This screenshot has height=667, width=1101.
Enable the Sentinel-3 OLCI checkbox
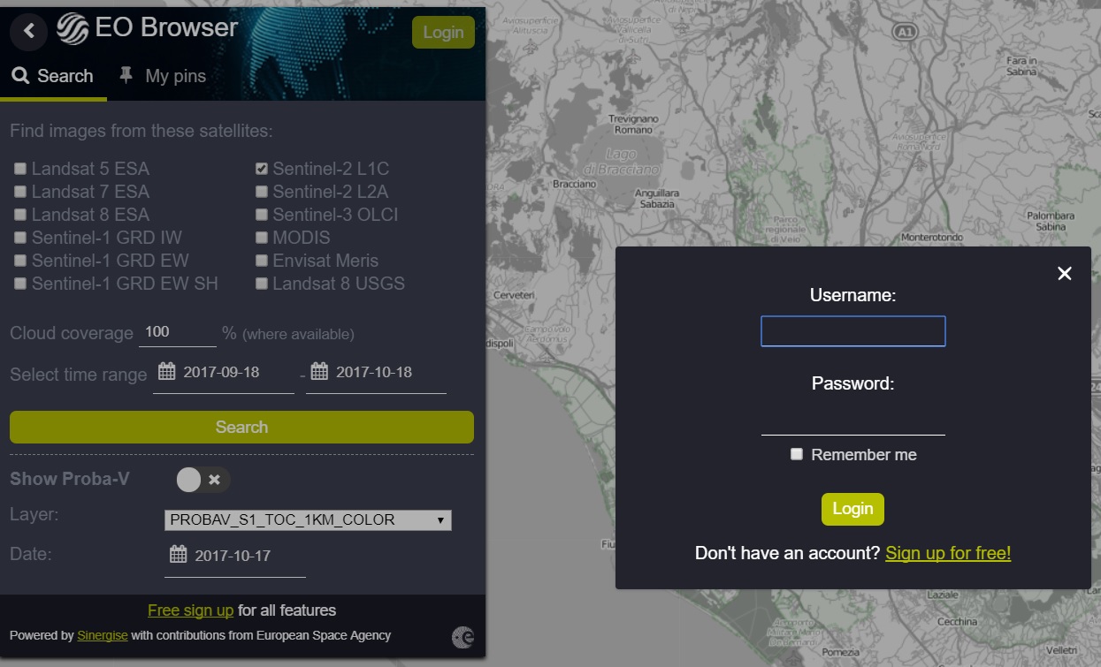click(x=262, y=214)
